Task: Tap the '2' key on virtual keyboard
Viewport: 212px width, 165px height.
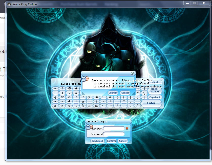Action: (69, 93)
